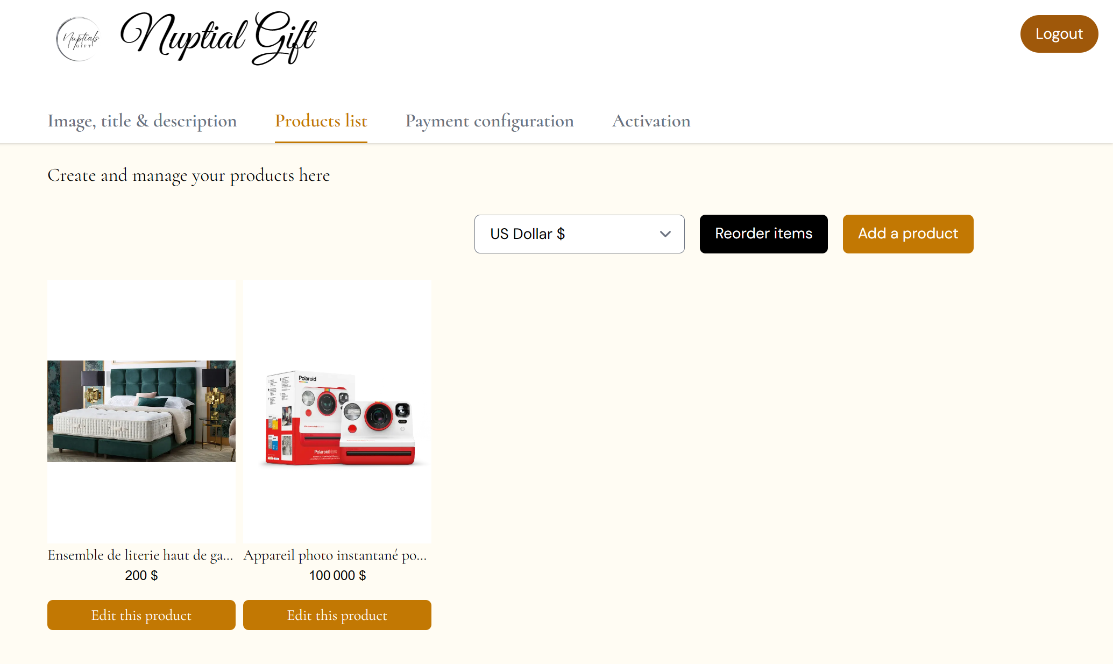The height and width of the screenshot is (664, 1113).
Task: Switch to Image, title & description tab
Action: [x=142, y=121]
